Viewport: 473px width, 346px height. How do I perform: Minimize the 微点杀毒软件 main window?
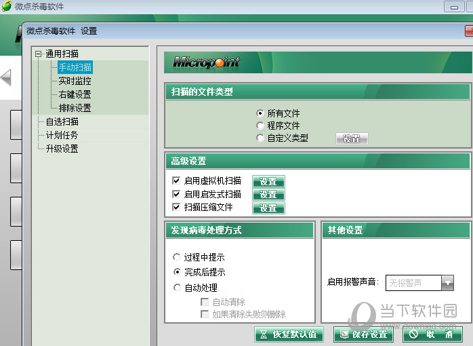tap(454, 7)
